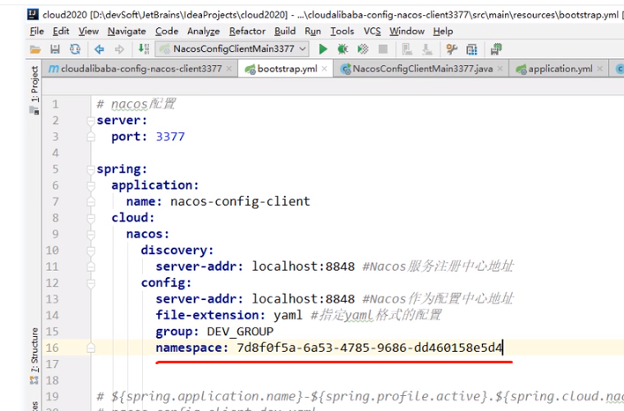Click the greyed icon right of Stop
The image size is (624, 411).
(407, 49)
